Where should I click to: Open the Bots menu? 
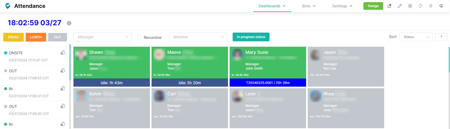(x=309, y=6)
